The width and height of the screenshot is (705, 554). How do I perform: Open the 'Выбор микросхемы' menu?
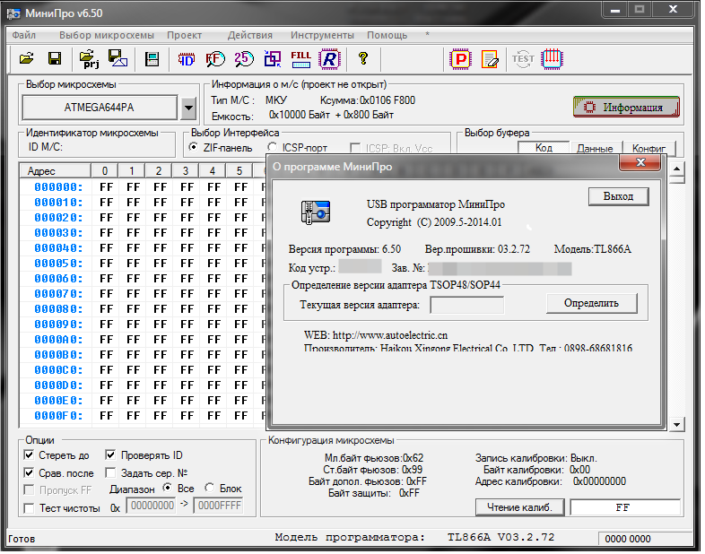pyautogui.click(x=106, y=36)
